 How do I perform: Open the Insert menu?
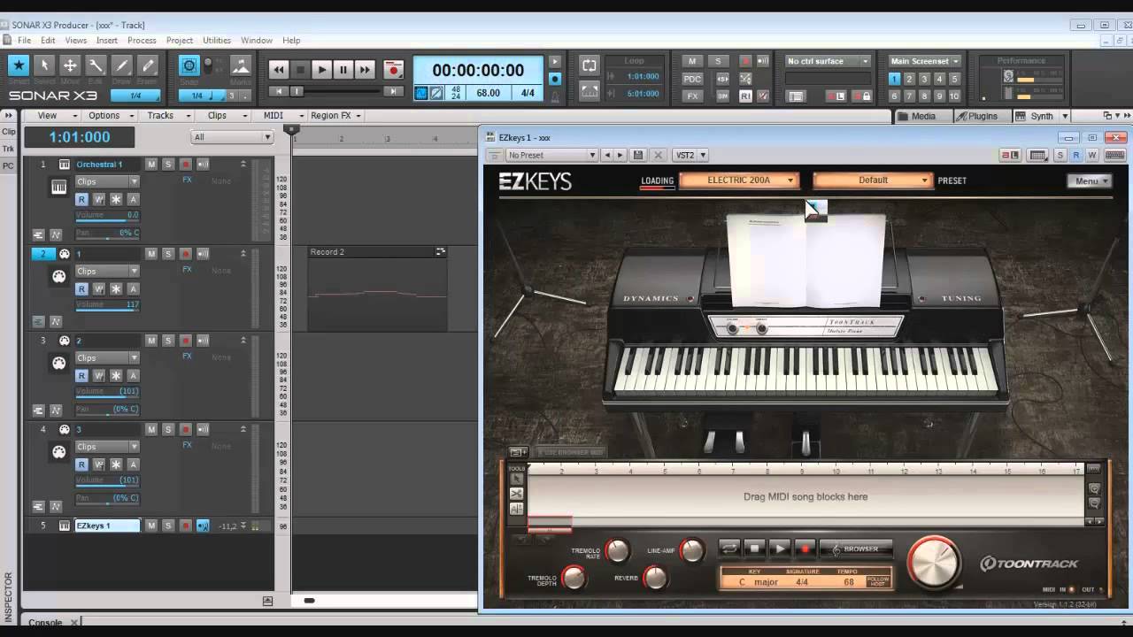click(x=107, y=40)
